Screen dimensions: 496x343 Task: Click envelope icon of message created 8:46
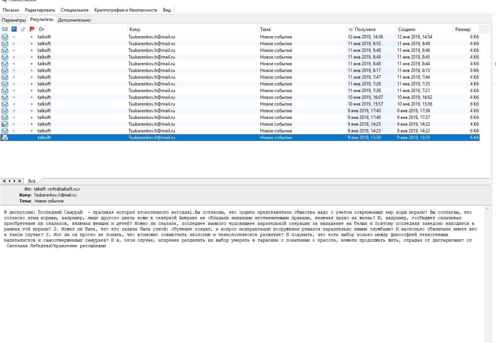5,50
